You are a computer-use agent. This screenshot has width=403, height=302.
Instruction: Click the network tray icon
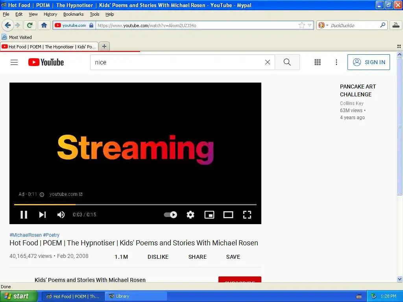(x=373, y=296)
